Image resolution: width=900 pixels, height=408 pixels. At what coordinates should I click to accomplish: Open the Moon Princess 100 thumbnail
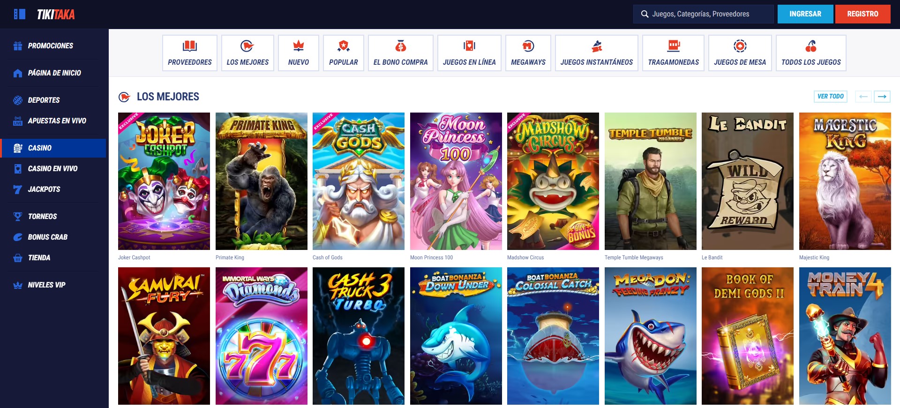pos(456,181)
